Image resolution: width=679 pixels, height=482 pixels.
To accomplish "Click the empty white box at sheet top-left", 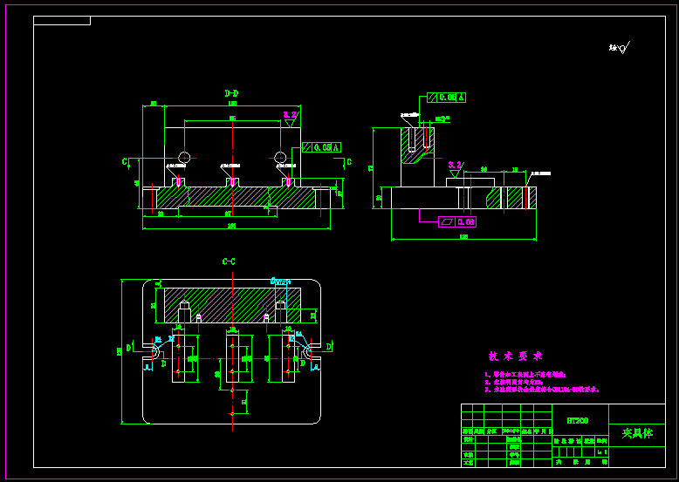I will click(62, 21).
